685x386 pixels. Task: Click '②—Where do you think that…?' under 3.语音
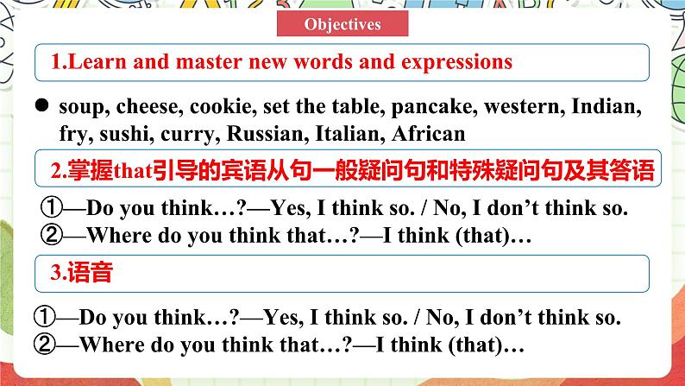279,345
